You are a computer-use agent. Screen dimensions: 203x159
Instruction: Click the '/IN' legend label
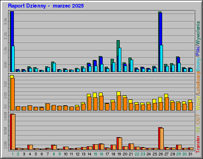[198, 130]
